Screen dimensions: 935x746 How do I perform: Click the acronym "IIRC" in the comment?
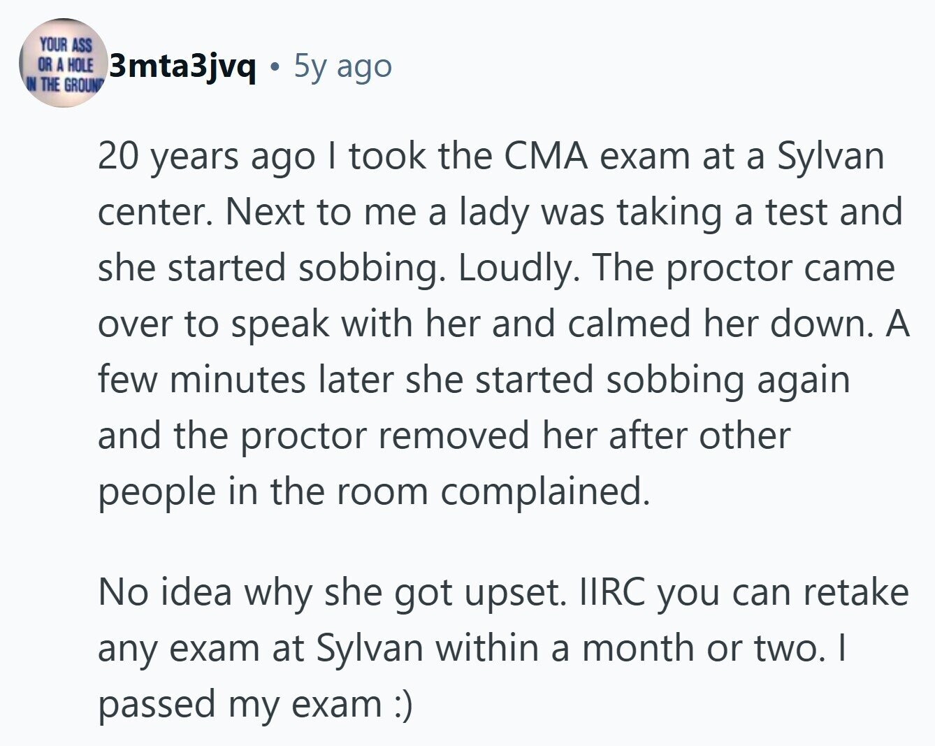pos(614,592)
